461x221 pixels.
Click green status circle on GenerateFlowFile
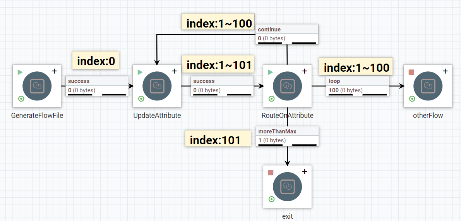click(21, 99)
